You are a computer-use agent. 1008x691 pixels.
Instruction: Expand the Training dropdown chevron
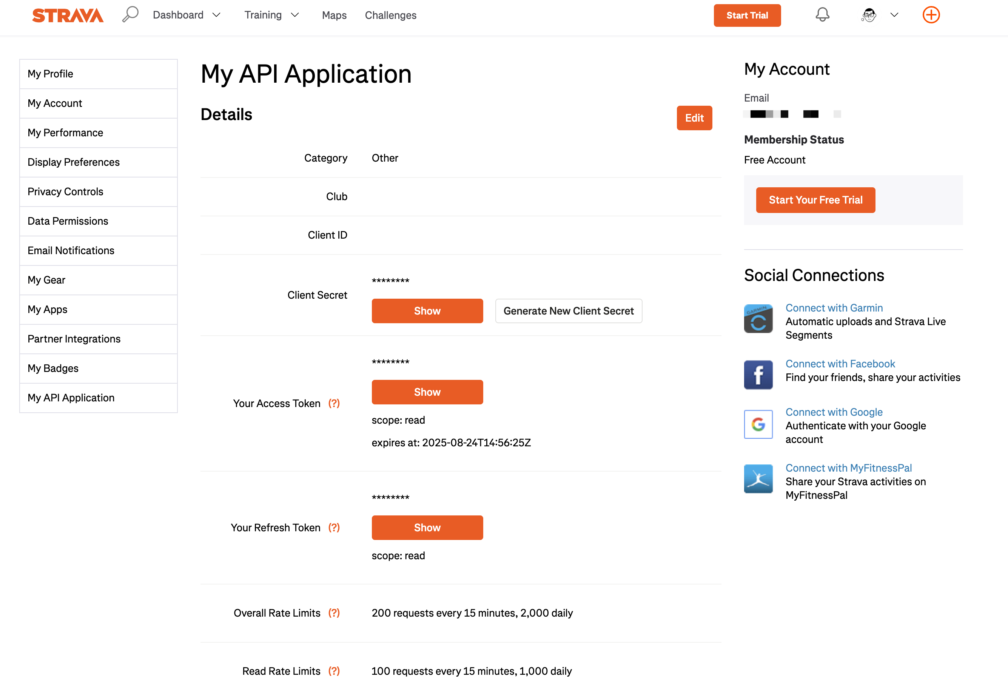pos(295,15)
